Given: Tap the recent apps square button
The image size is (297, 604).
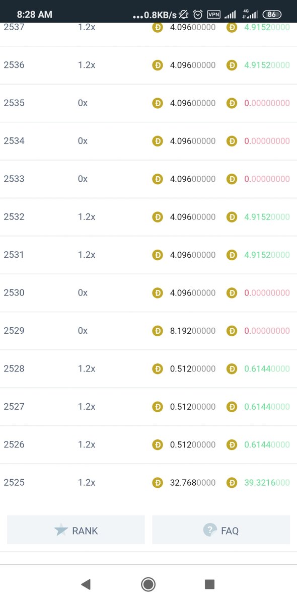Looking at the screenshot, I should (x=210, y=584).
